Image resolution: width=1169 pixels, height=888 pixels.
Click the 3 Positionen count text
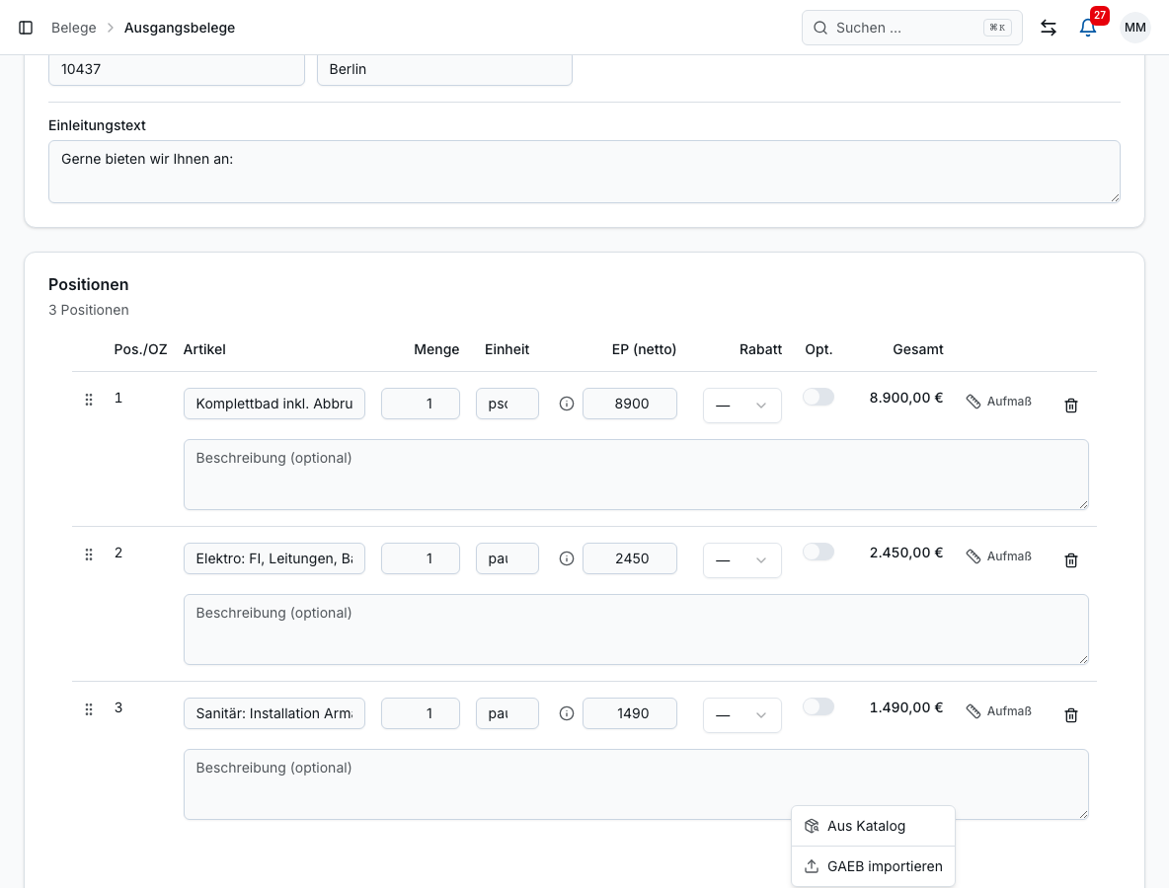click(x=89, y=310)
